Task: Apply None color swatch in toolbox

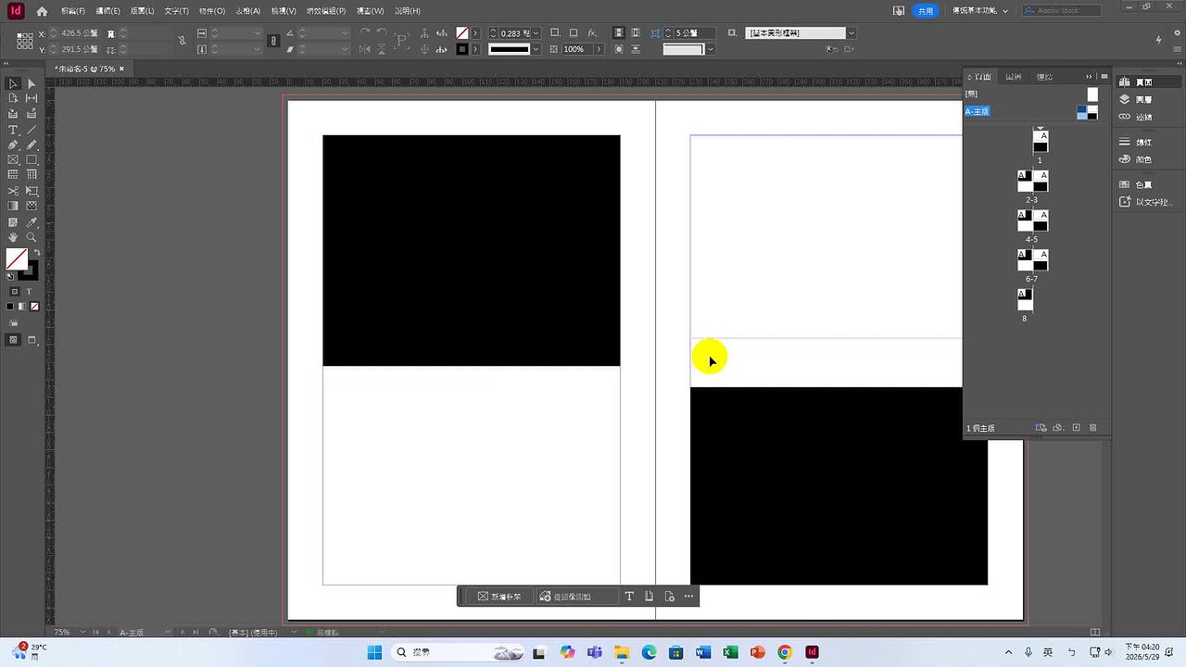Action: tap(35, 306)
